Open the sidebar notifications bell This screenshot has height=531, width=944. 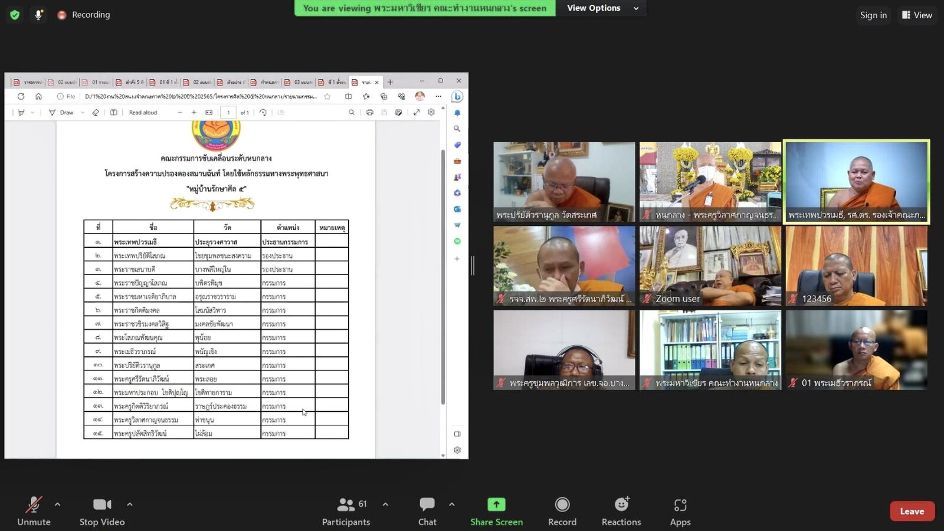[x=457, y=113]
